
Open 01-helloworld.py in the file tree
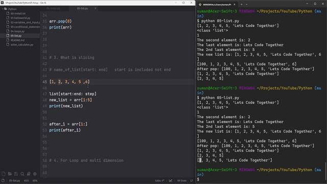click(20, 18)
